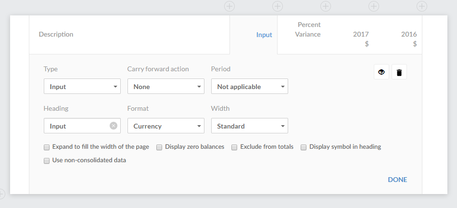Select the Input column header tab
This screenshot has width=457, height=208.
264,35
